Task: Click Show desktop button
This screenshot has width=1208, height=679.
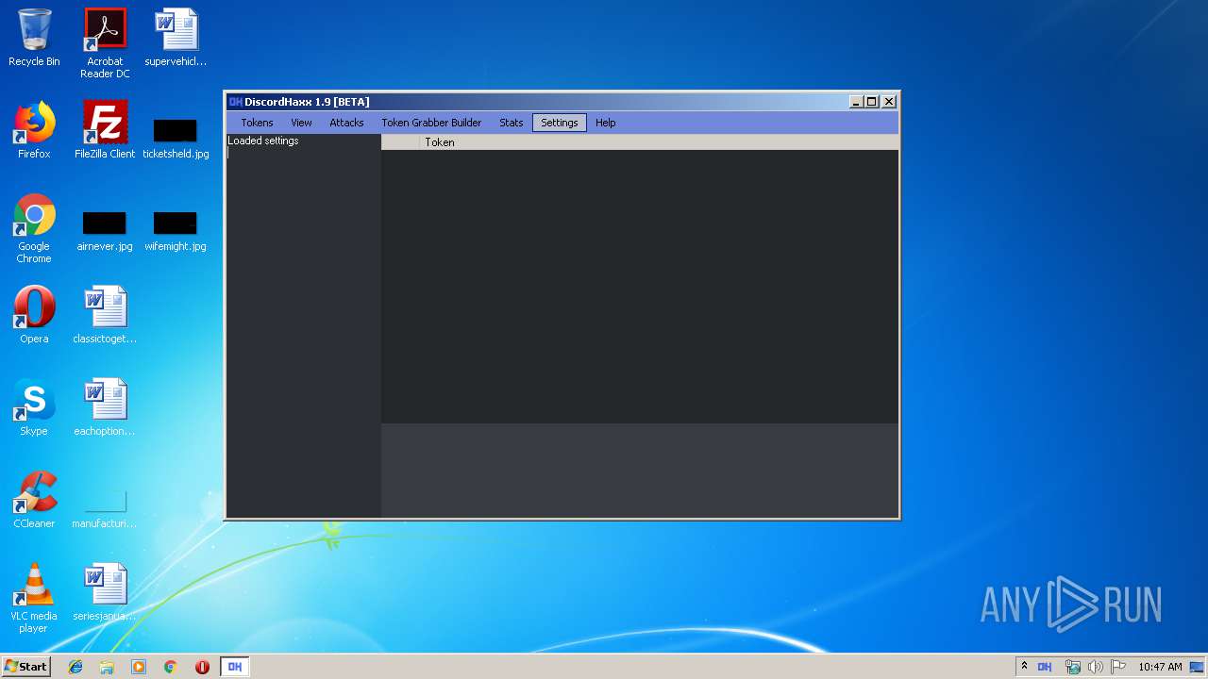Action: point(1197,667)
